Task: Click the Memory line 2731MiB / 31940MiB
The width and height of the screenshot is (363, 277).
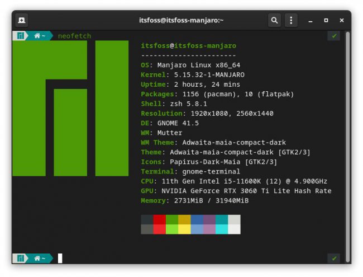Action: (195, 201)
